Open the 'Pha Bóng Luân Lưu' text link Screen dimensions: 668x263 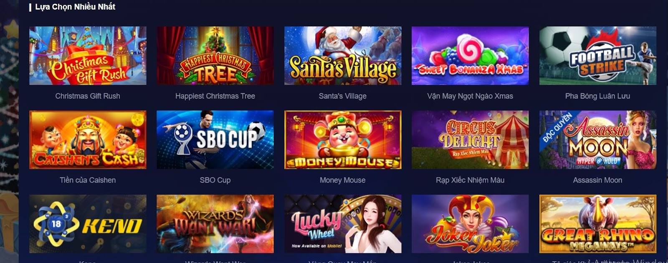pos(597,96)
